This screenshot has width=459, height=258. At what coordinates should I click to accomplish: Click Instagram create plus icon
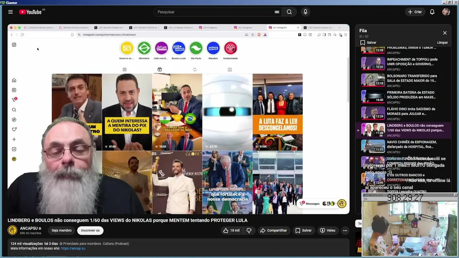click(x=14, y=139)
